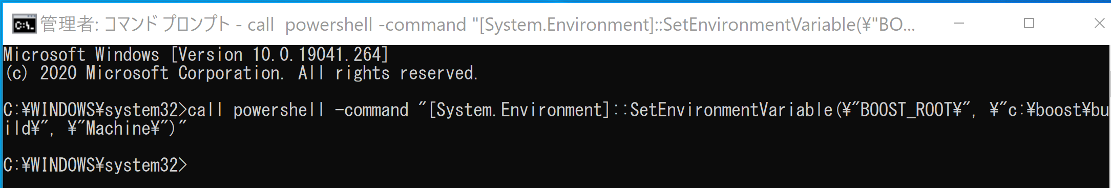1111x188 pixels.
Task: Click SetEnvironmentVariable text in console
Action: point(731,110)
